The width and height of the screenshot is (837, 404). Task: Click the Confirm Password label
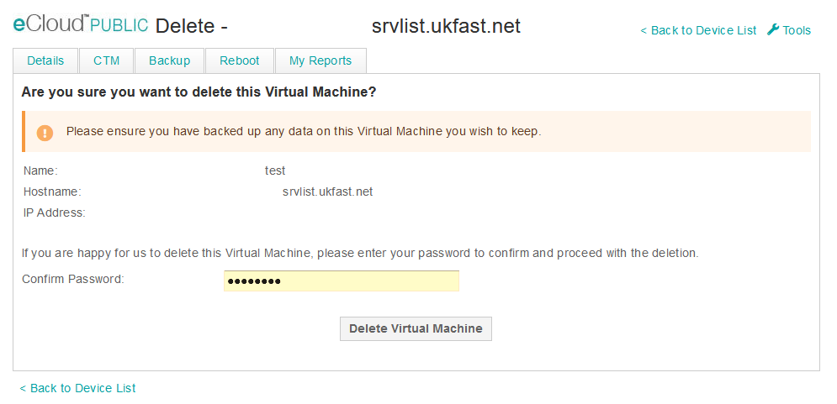[x=73, y=279]
